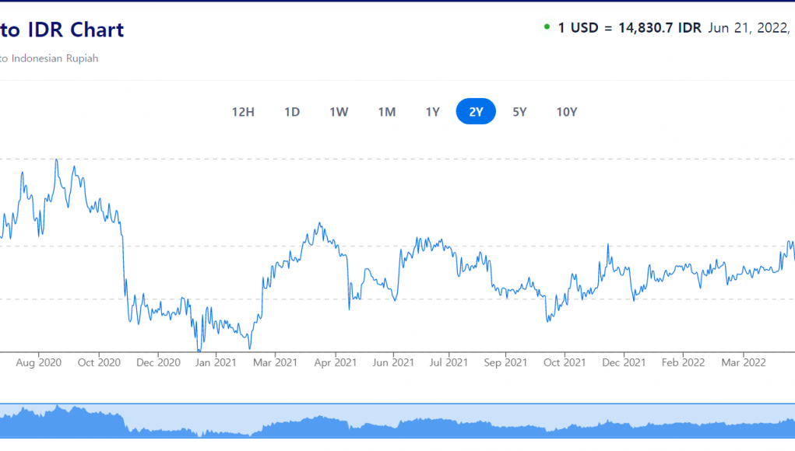The height and width of the screenshot is (451, 795).
Task: Click the green live status dot
Action: (547, 27)
